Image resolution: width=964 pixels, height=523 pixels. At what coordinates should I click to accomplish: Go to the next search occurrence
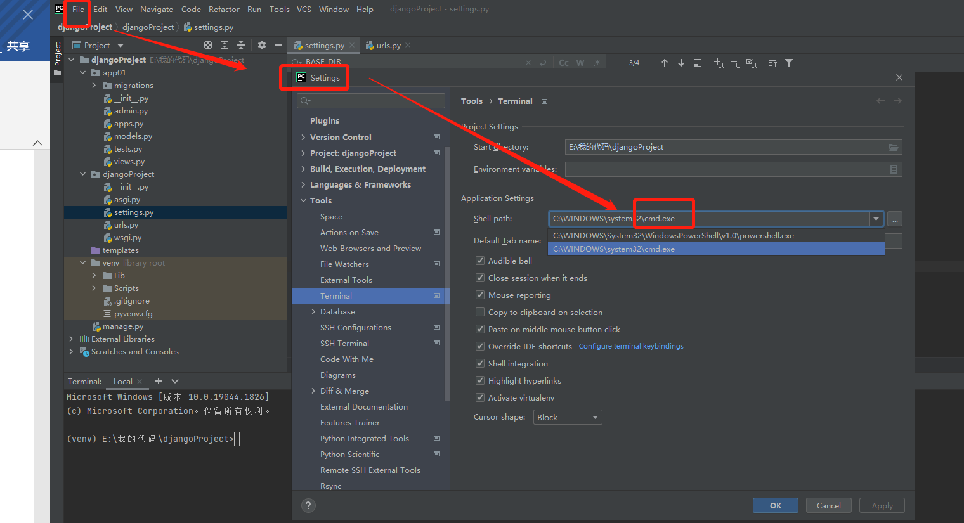pos(681,63)
